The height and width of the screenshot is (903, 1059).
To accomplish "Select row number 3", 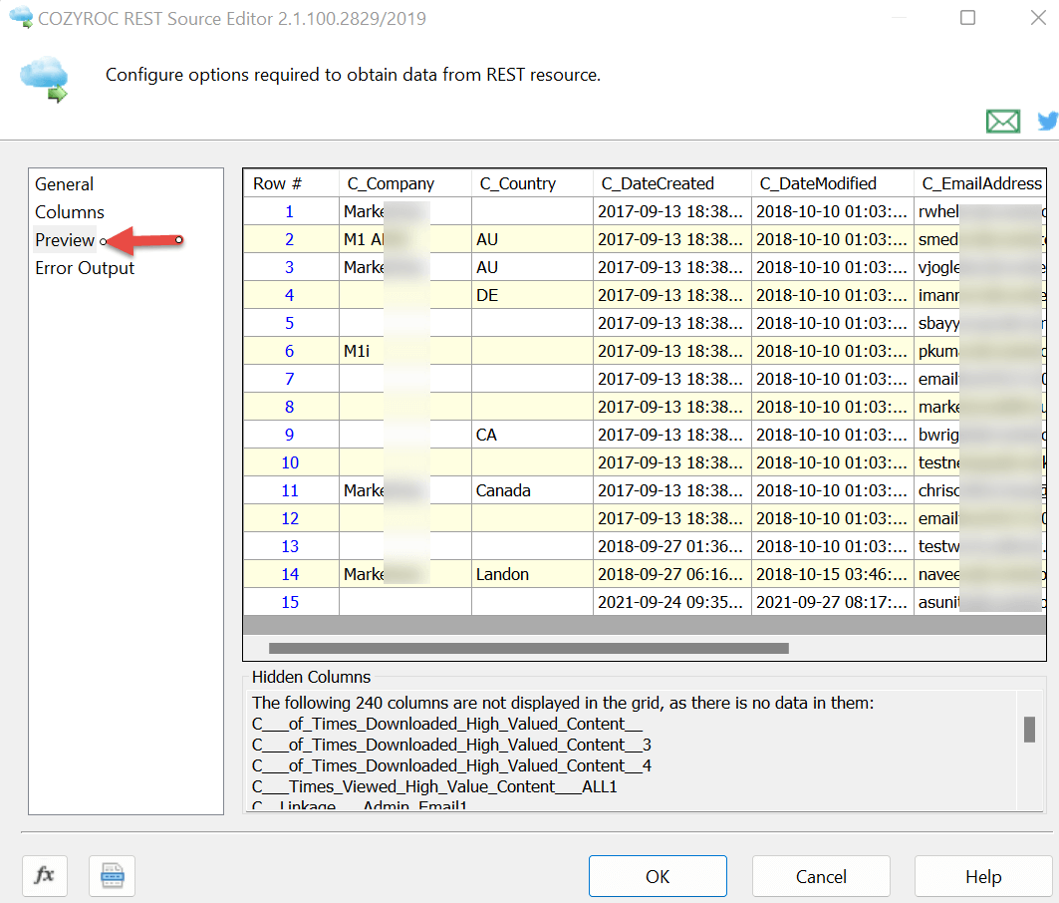I will 290,267.
